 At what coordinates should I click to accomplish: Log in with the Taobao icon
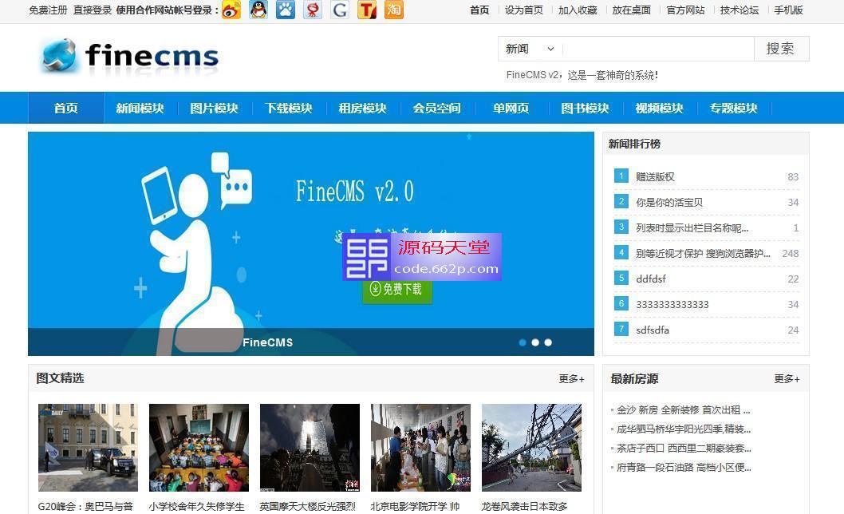point(394,10)
